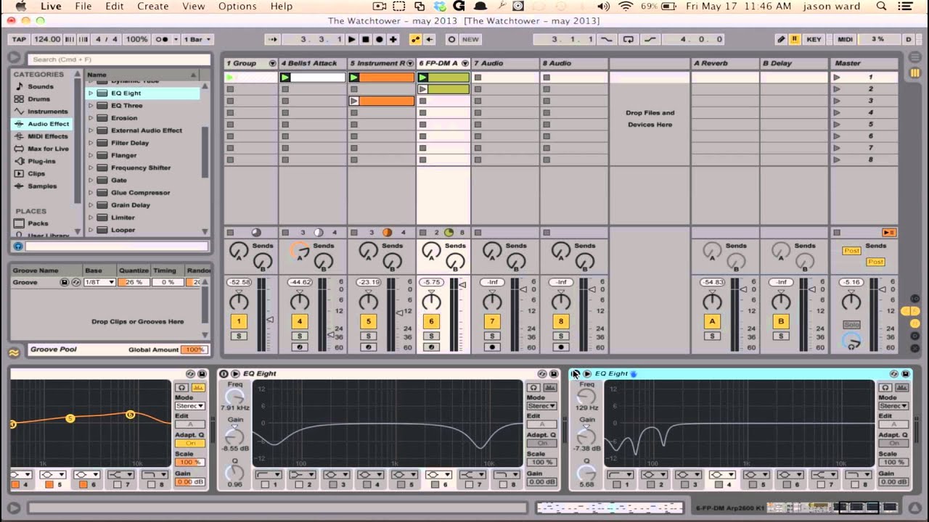Screen dimensions: 929x522
Task: Toggle return A track activator
Action: tap(712, 321)
